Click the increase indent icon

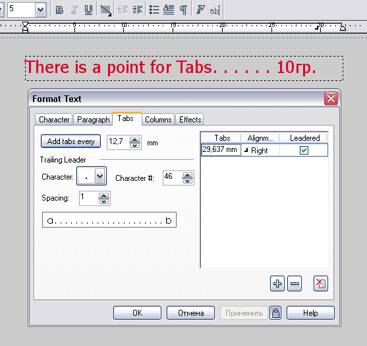coord(138,10)
